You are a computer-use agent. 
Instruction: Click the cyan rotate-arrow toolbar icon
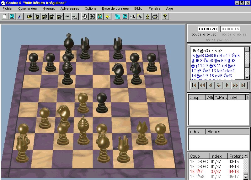(x=12, y=16)
